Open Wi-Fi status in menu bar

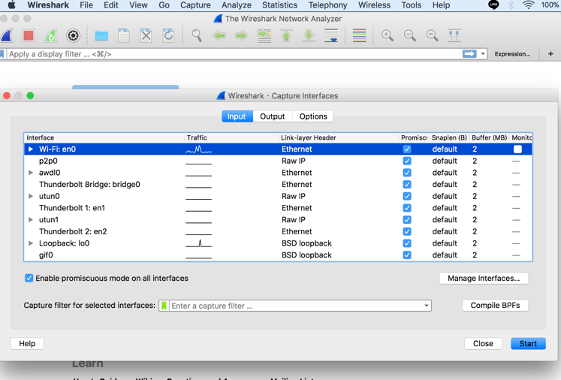529,5
